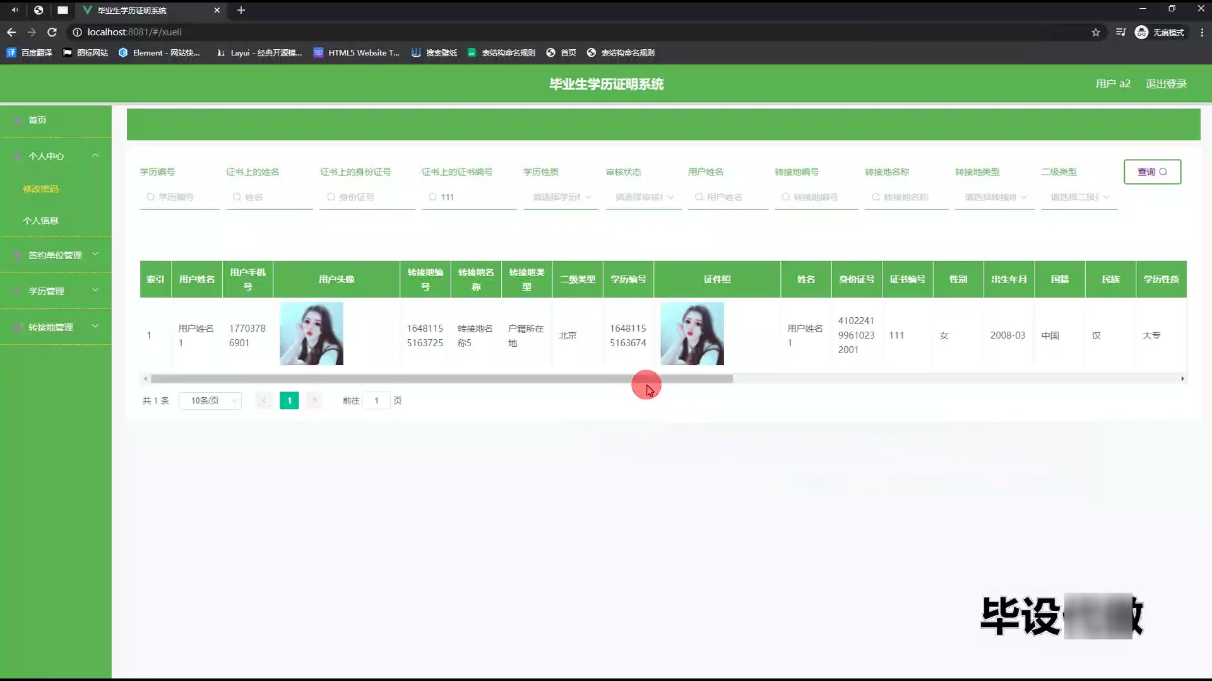Viewport: 1212px width, 681px height.
Task: Open 个人信息 sidebar item
Action: (x=40, y=221)
